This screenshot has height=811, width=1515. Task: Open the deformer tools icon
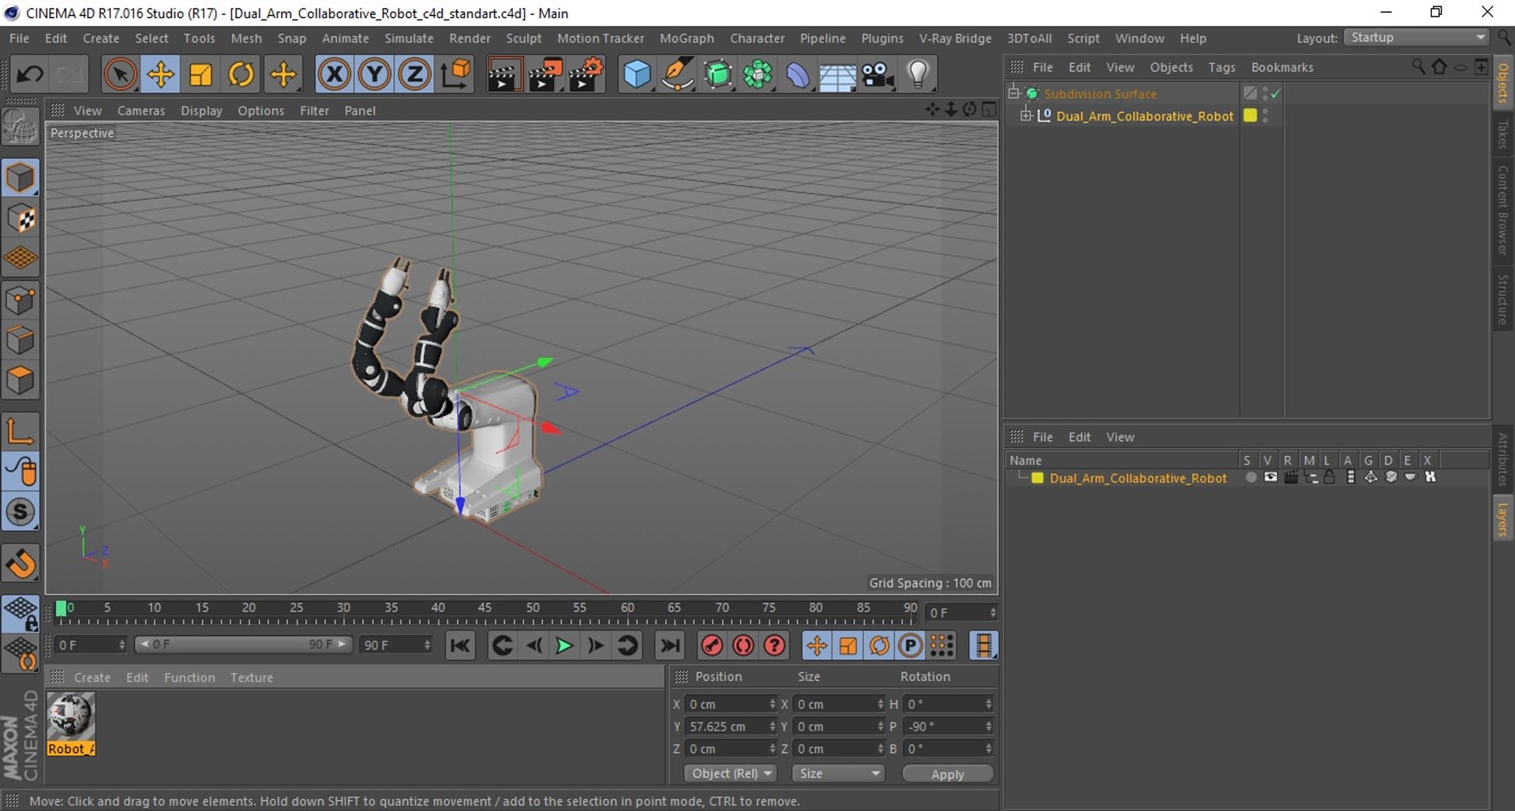click(798, 74)
